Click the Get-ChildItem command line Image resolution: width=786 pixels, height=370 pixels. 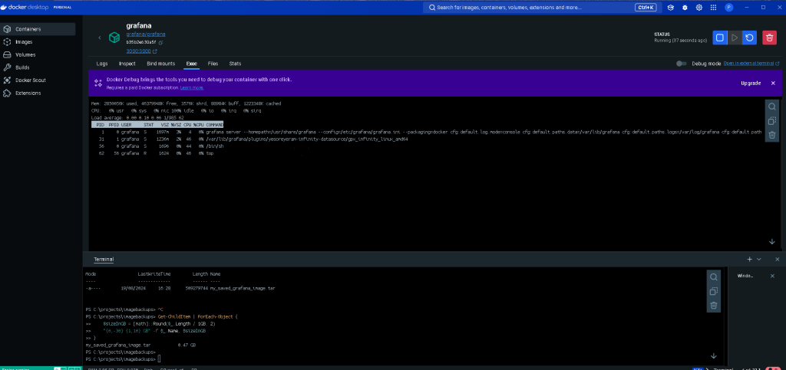coord(162,316)
